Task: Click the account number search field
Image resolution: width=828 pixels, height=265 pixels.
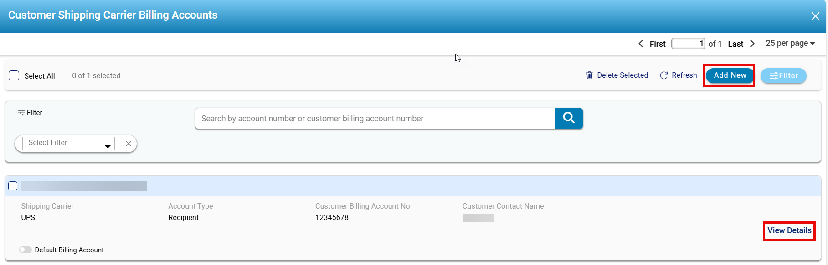Action: tap(375, 119)
